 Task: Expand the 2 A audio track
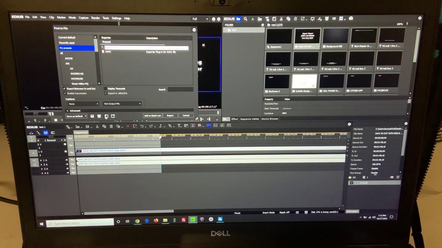click(x=41, y=165)
